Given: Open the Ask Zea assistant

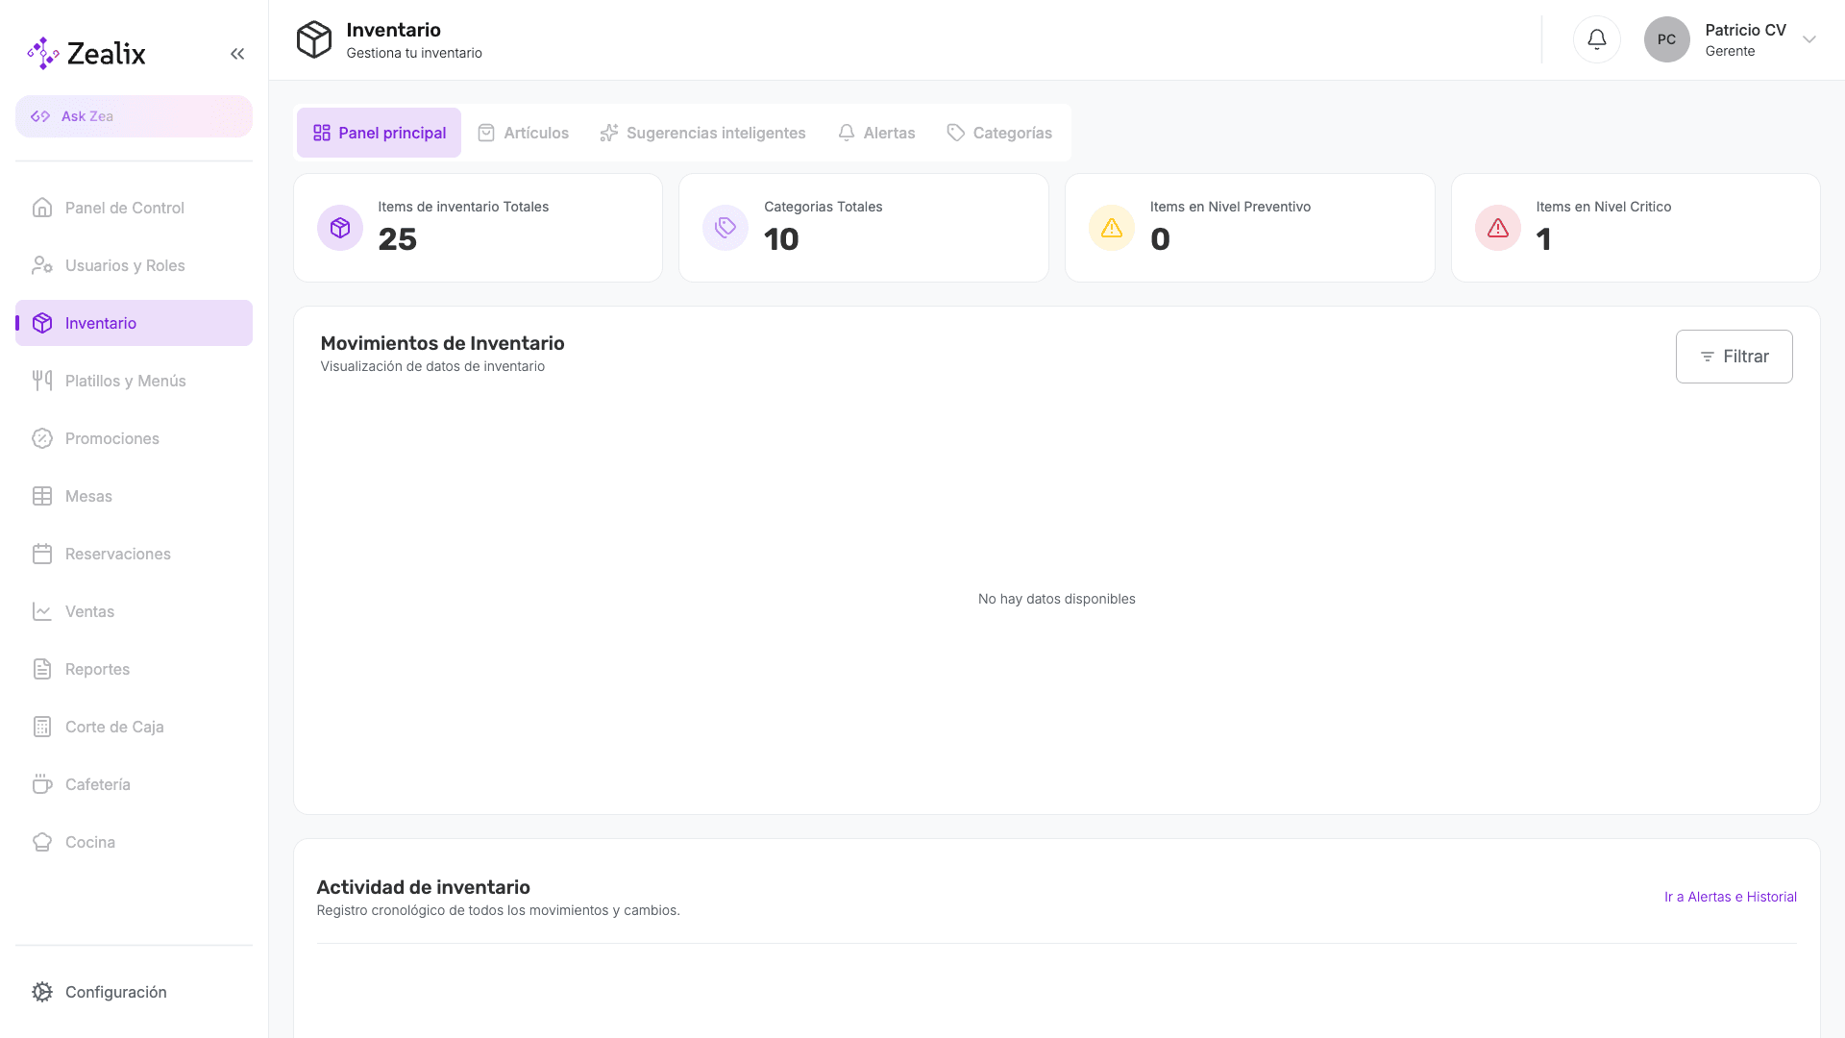Looking at the screenshot, I should (x=134, y=116).
